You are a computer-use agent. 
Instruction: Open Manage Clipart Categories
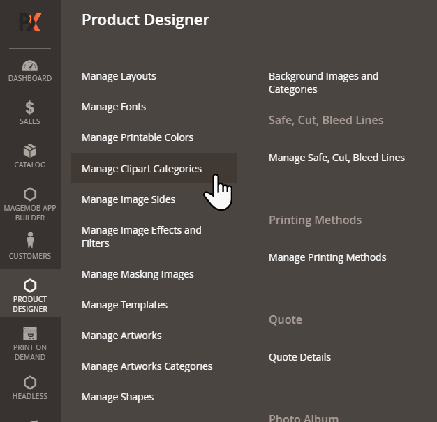click(x=142, y=168)
